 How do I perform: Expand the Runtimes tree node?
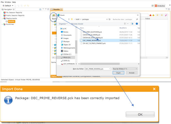click(2, 24)
